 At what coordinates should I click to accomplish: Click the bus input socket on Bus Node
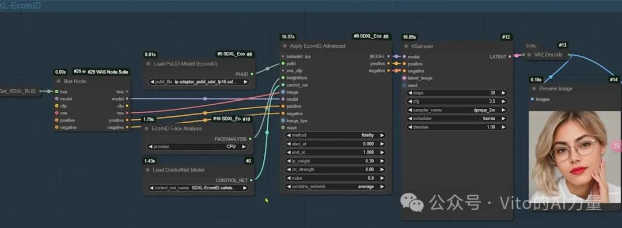(56, 92)
